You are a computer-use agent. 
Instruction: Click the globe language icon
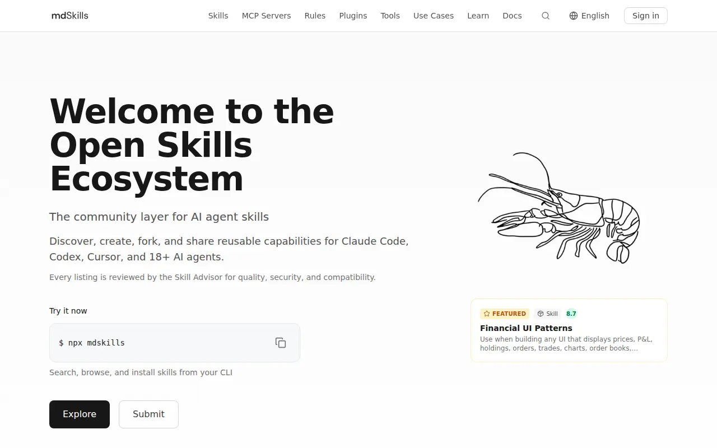[x=574, y=16]
